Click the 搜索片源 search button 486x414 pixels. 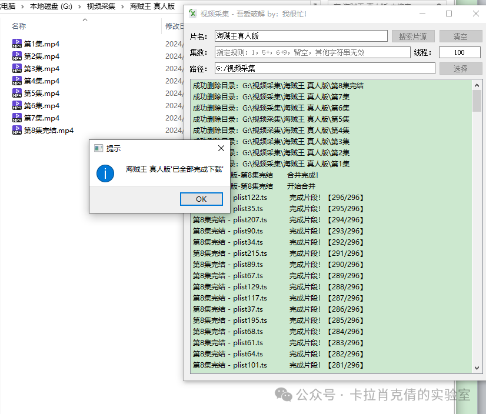pyautogui.click(x=414, y=36)
